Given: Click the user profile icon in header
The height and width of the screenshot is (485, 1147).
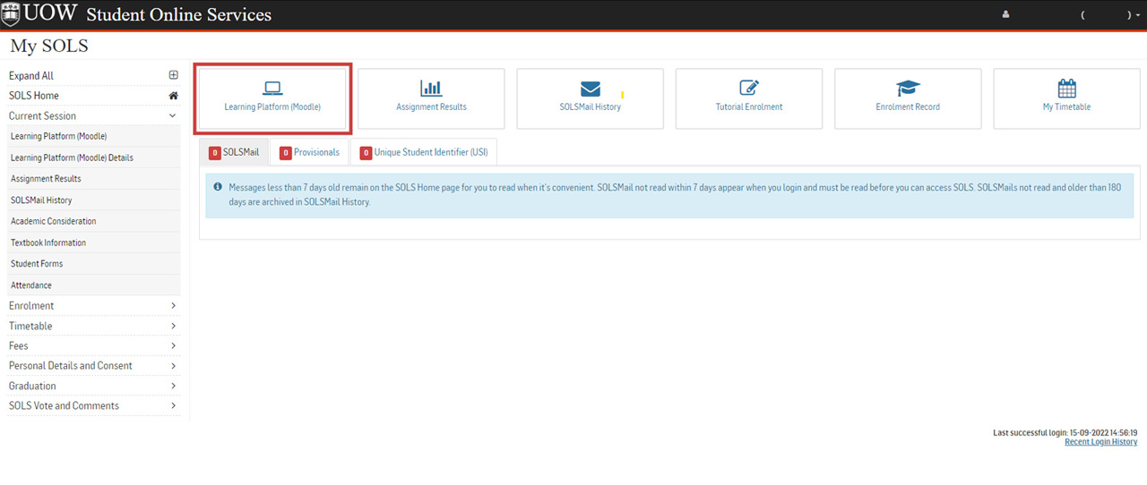Looking at the screenshot, I should tap(1005, 15).
